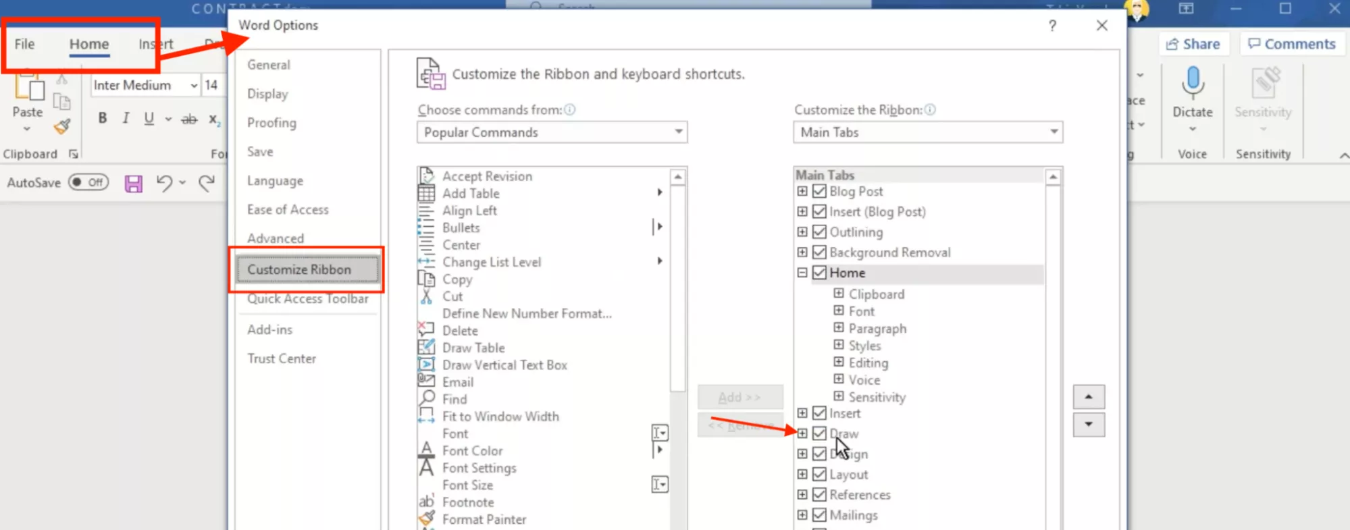This screenshot has width=1350, height=530.
Task: Open the Font Color picker in command list
Action: (659, 450)
